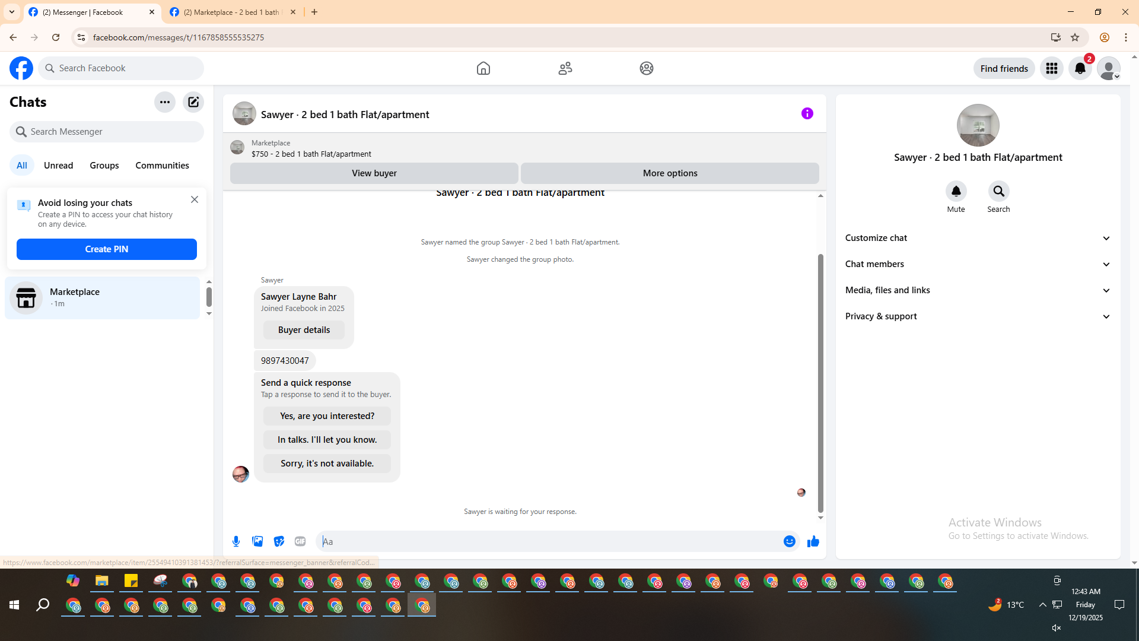Open the sticker picker icon
Viewport: 1139px width, 641px height.
[279, 541]
